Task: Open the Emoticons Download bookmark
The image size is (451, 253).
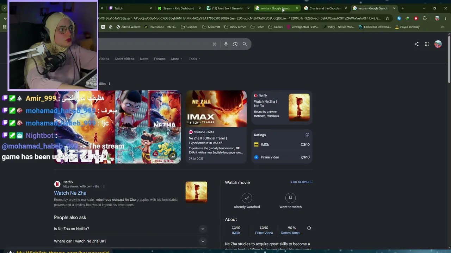Action: (x=375, y=27)
